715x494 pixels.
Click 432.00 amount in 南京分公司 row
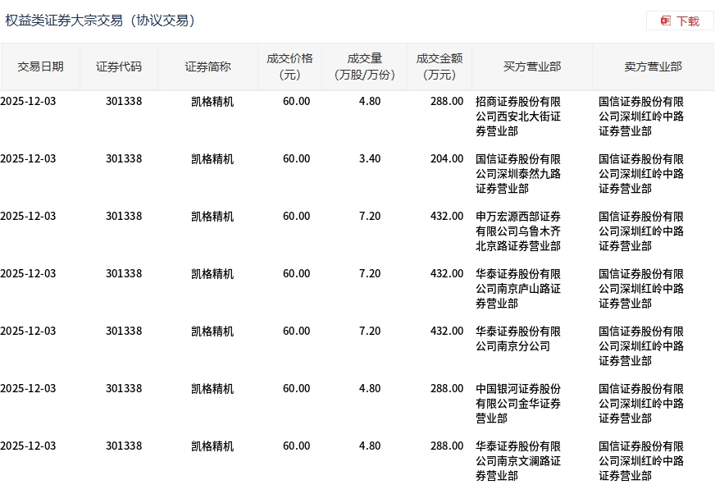(446, 331)
